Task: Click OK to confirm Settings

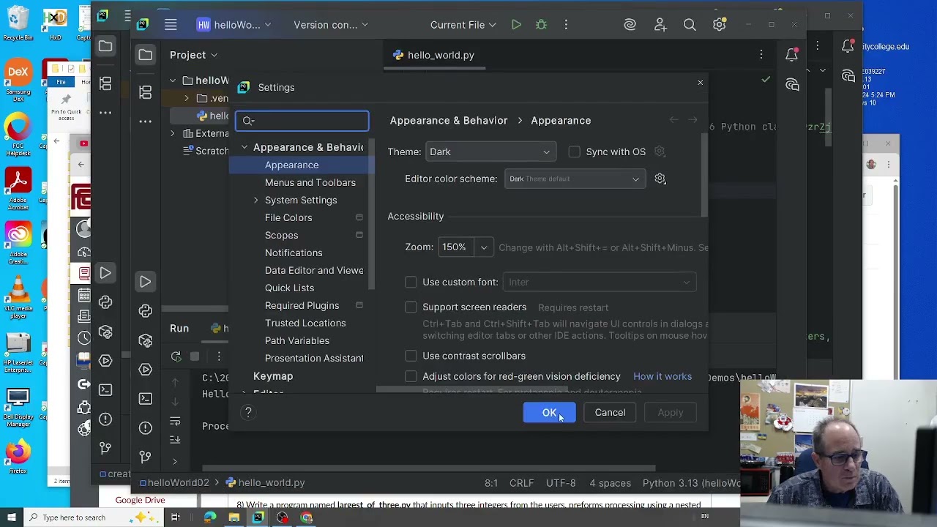Action: (x=549, y=412)
